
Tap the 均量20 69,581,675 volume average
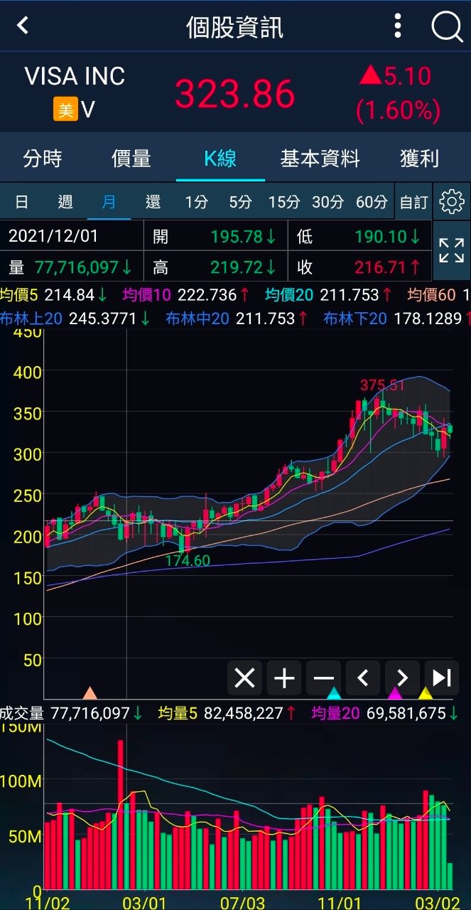click(x=384, y=713)
